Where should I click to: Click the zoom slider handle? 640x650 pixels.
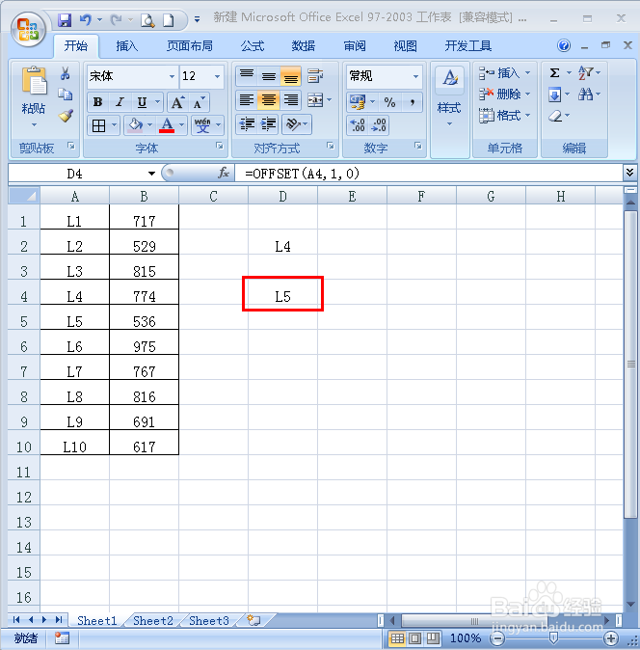pos(553,638)
